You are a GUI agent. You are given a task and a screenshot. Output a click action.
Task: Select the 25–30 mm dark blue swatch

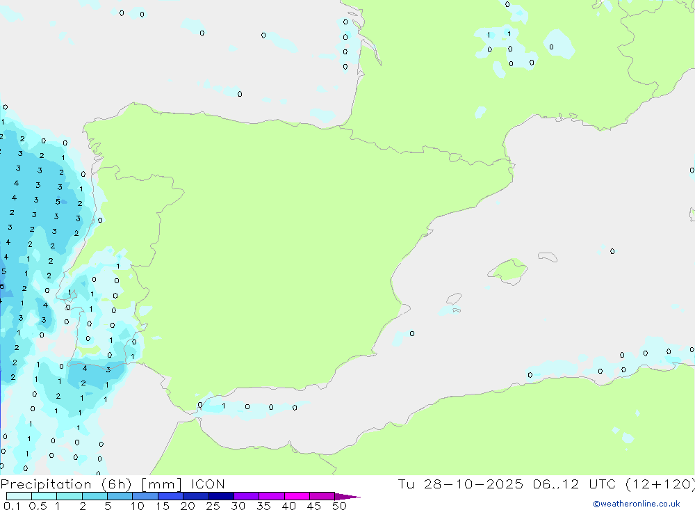221,496
